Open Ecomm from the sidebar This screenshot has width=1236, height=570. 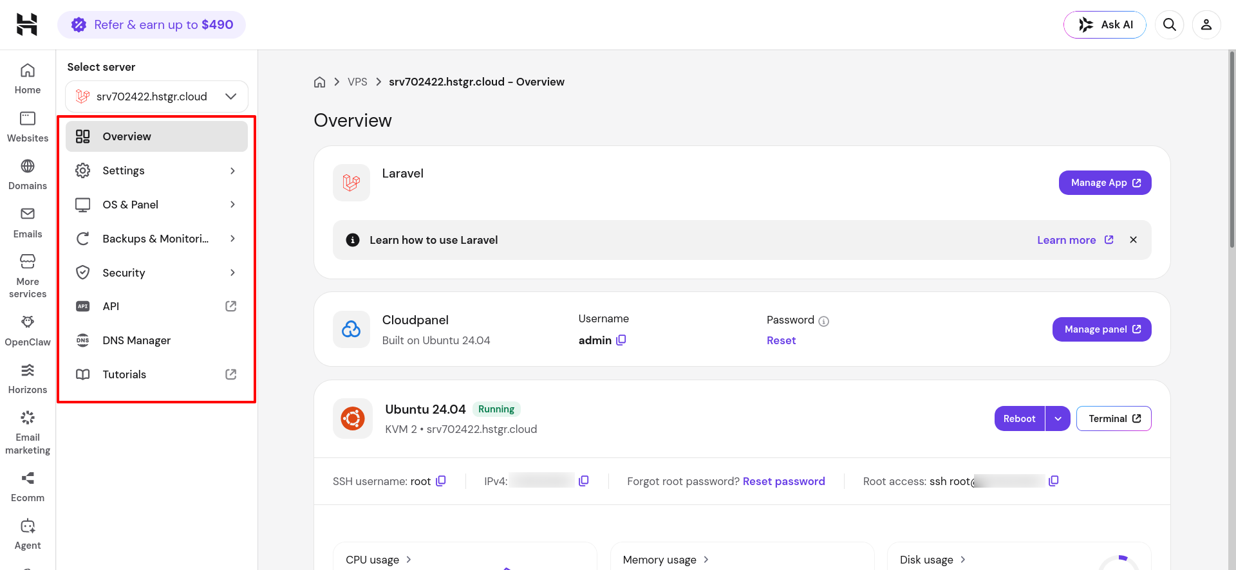coord(28,487)
